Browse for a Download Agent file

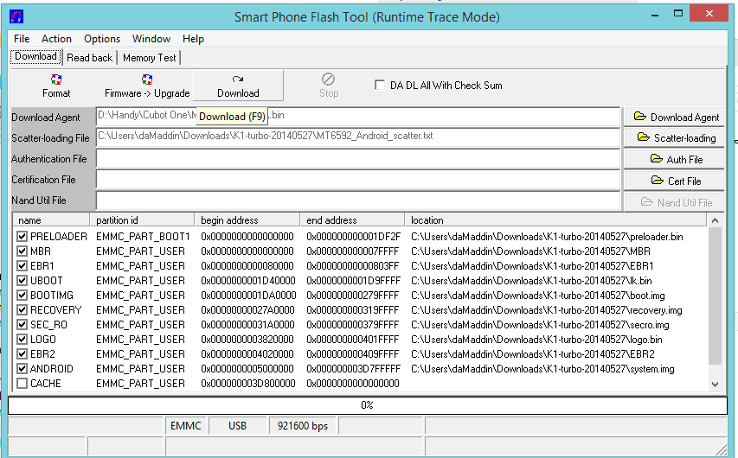(x=674, y=117)
